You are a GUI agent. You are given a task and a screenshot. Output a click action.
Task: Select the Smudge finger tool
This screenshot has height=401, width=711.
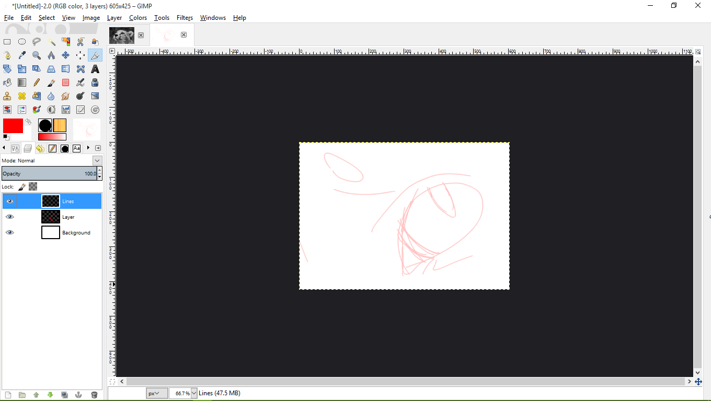pyautogui.click(x=66, y=96)
